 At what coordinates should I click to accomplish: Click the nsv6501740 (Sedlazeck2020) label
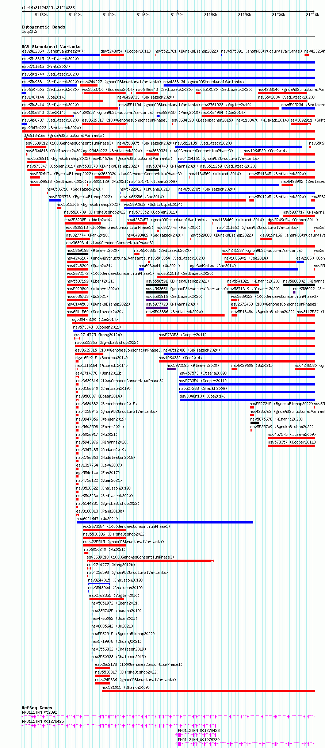click(x=50, y=74)
